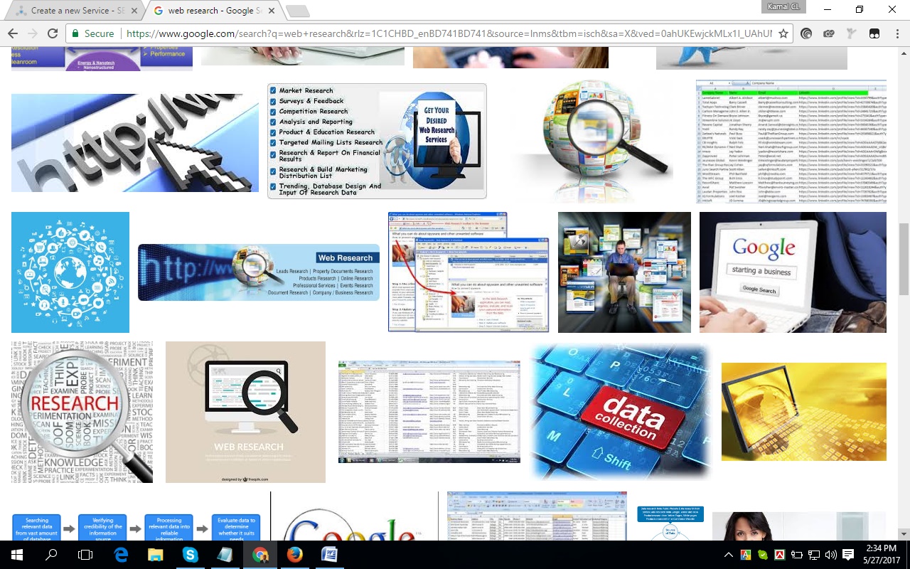
Task: Open Windows taskbar search
Action: [51, 555]
